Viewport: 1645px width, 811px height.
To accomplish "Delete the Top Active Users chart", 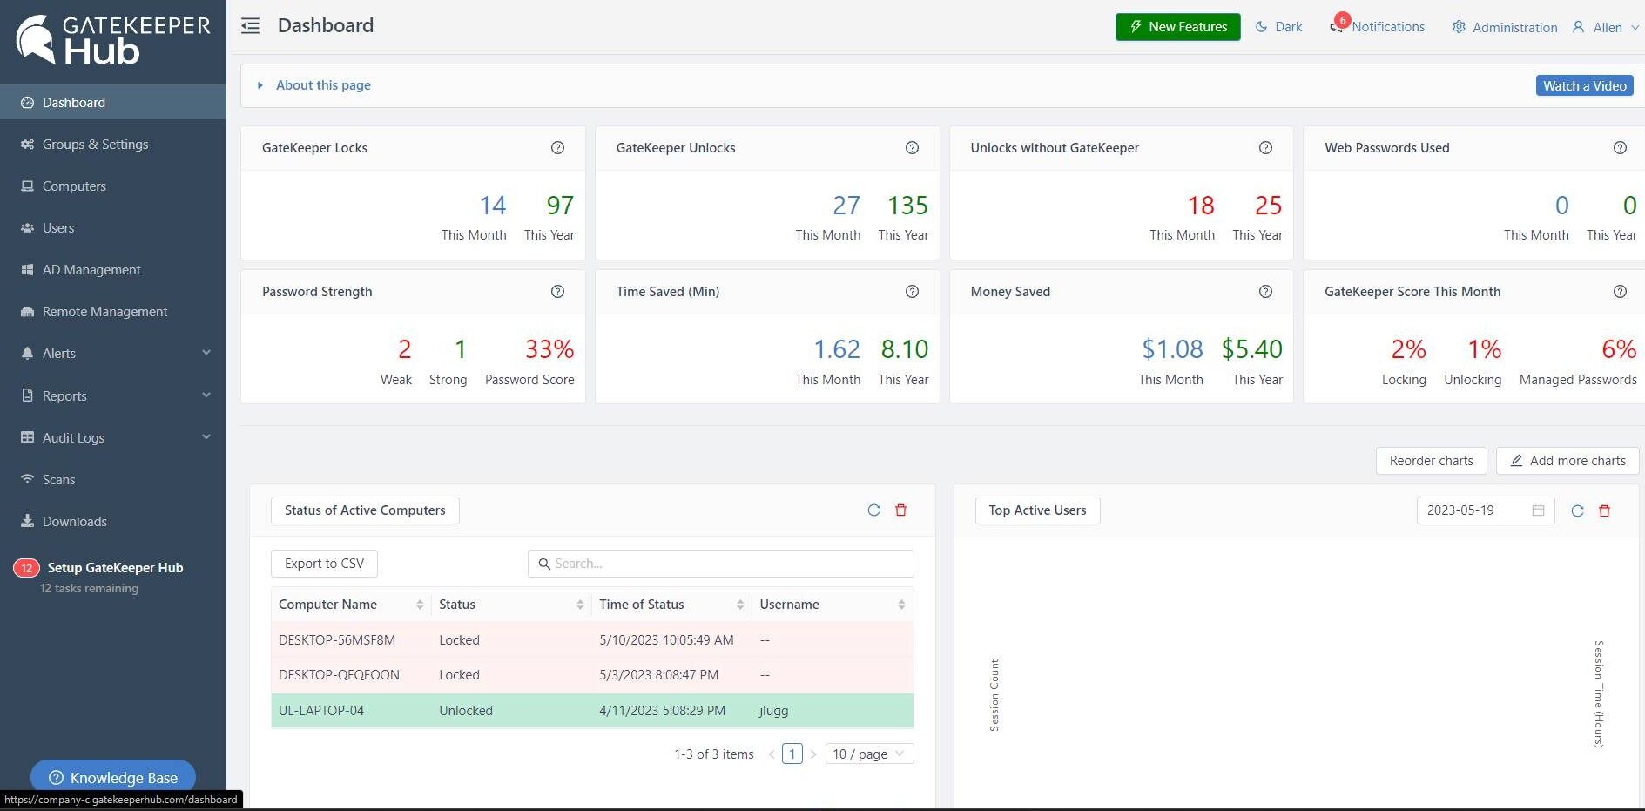I will (x=1603, y=511).
